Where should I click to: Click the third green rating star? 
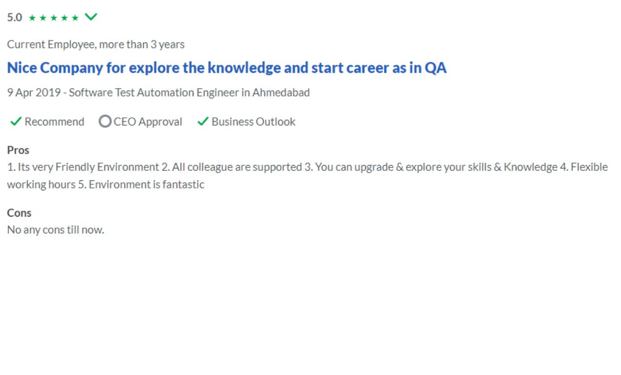(54, 18)
